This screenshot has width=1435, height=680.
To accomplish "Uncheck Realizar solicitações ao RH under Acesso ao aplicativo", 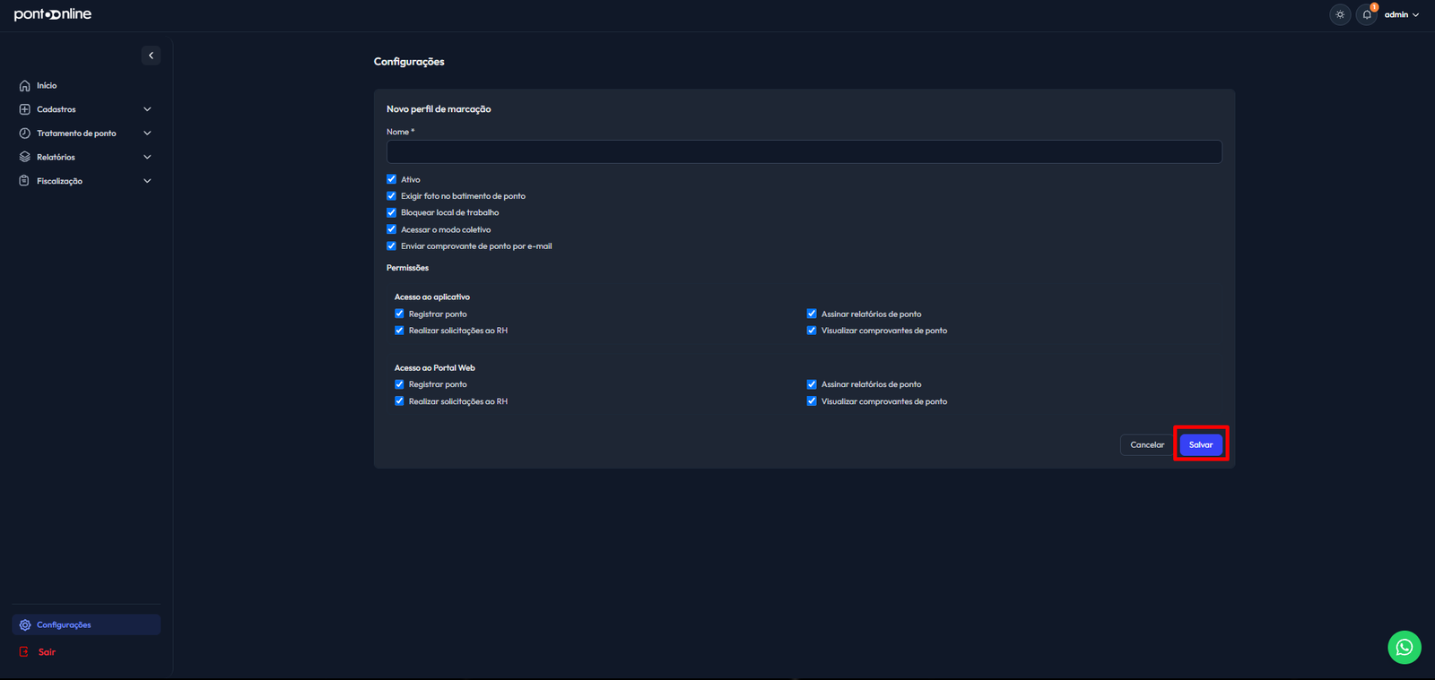I will tap(399, 331).
